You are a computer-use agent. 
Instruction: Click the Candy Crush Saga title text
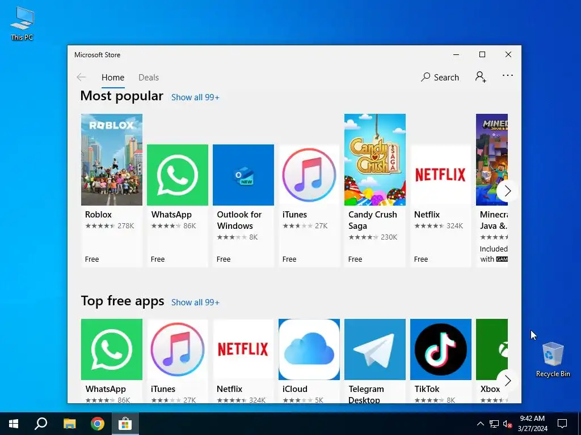click(x=372, y=220)
